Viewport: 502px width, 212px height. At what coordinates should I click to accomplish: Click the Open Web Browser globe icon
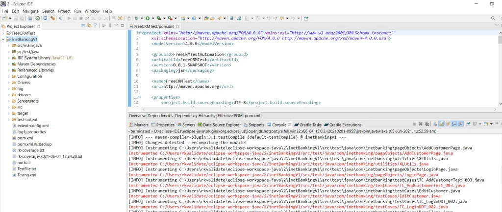[231, 18]
